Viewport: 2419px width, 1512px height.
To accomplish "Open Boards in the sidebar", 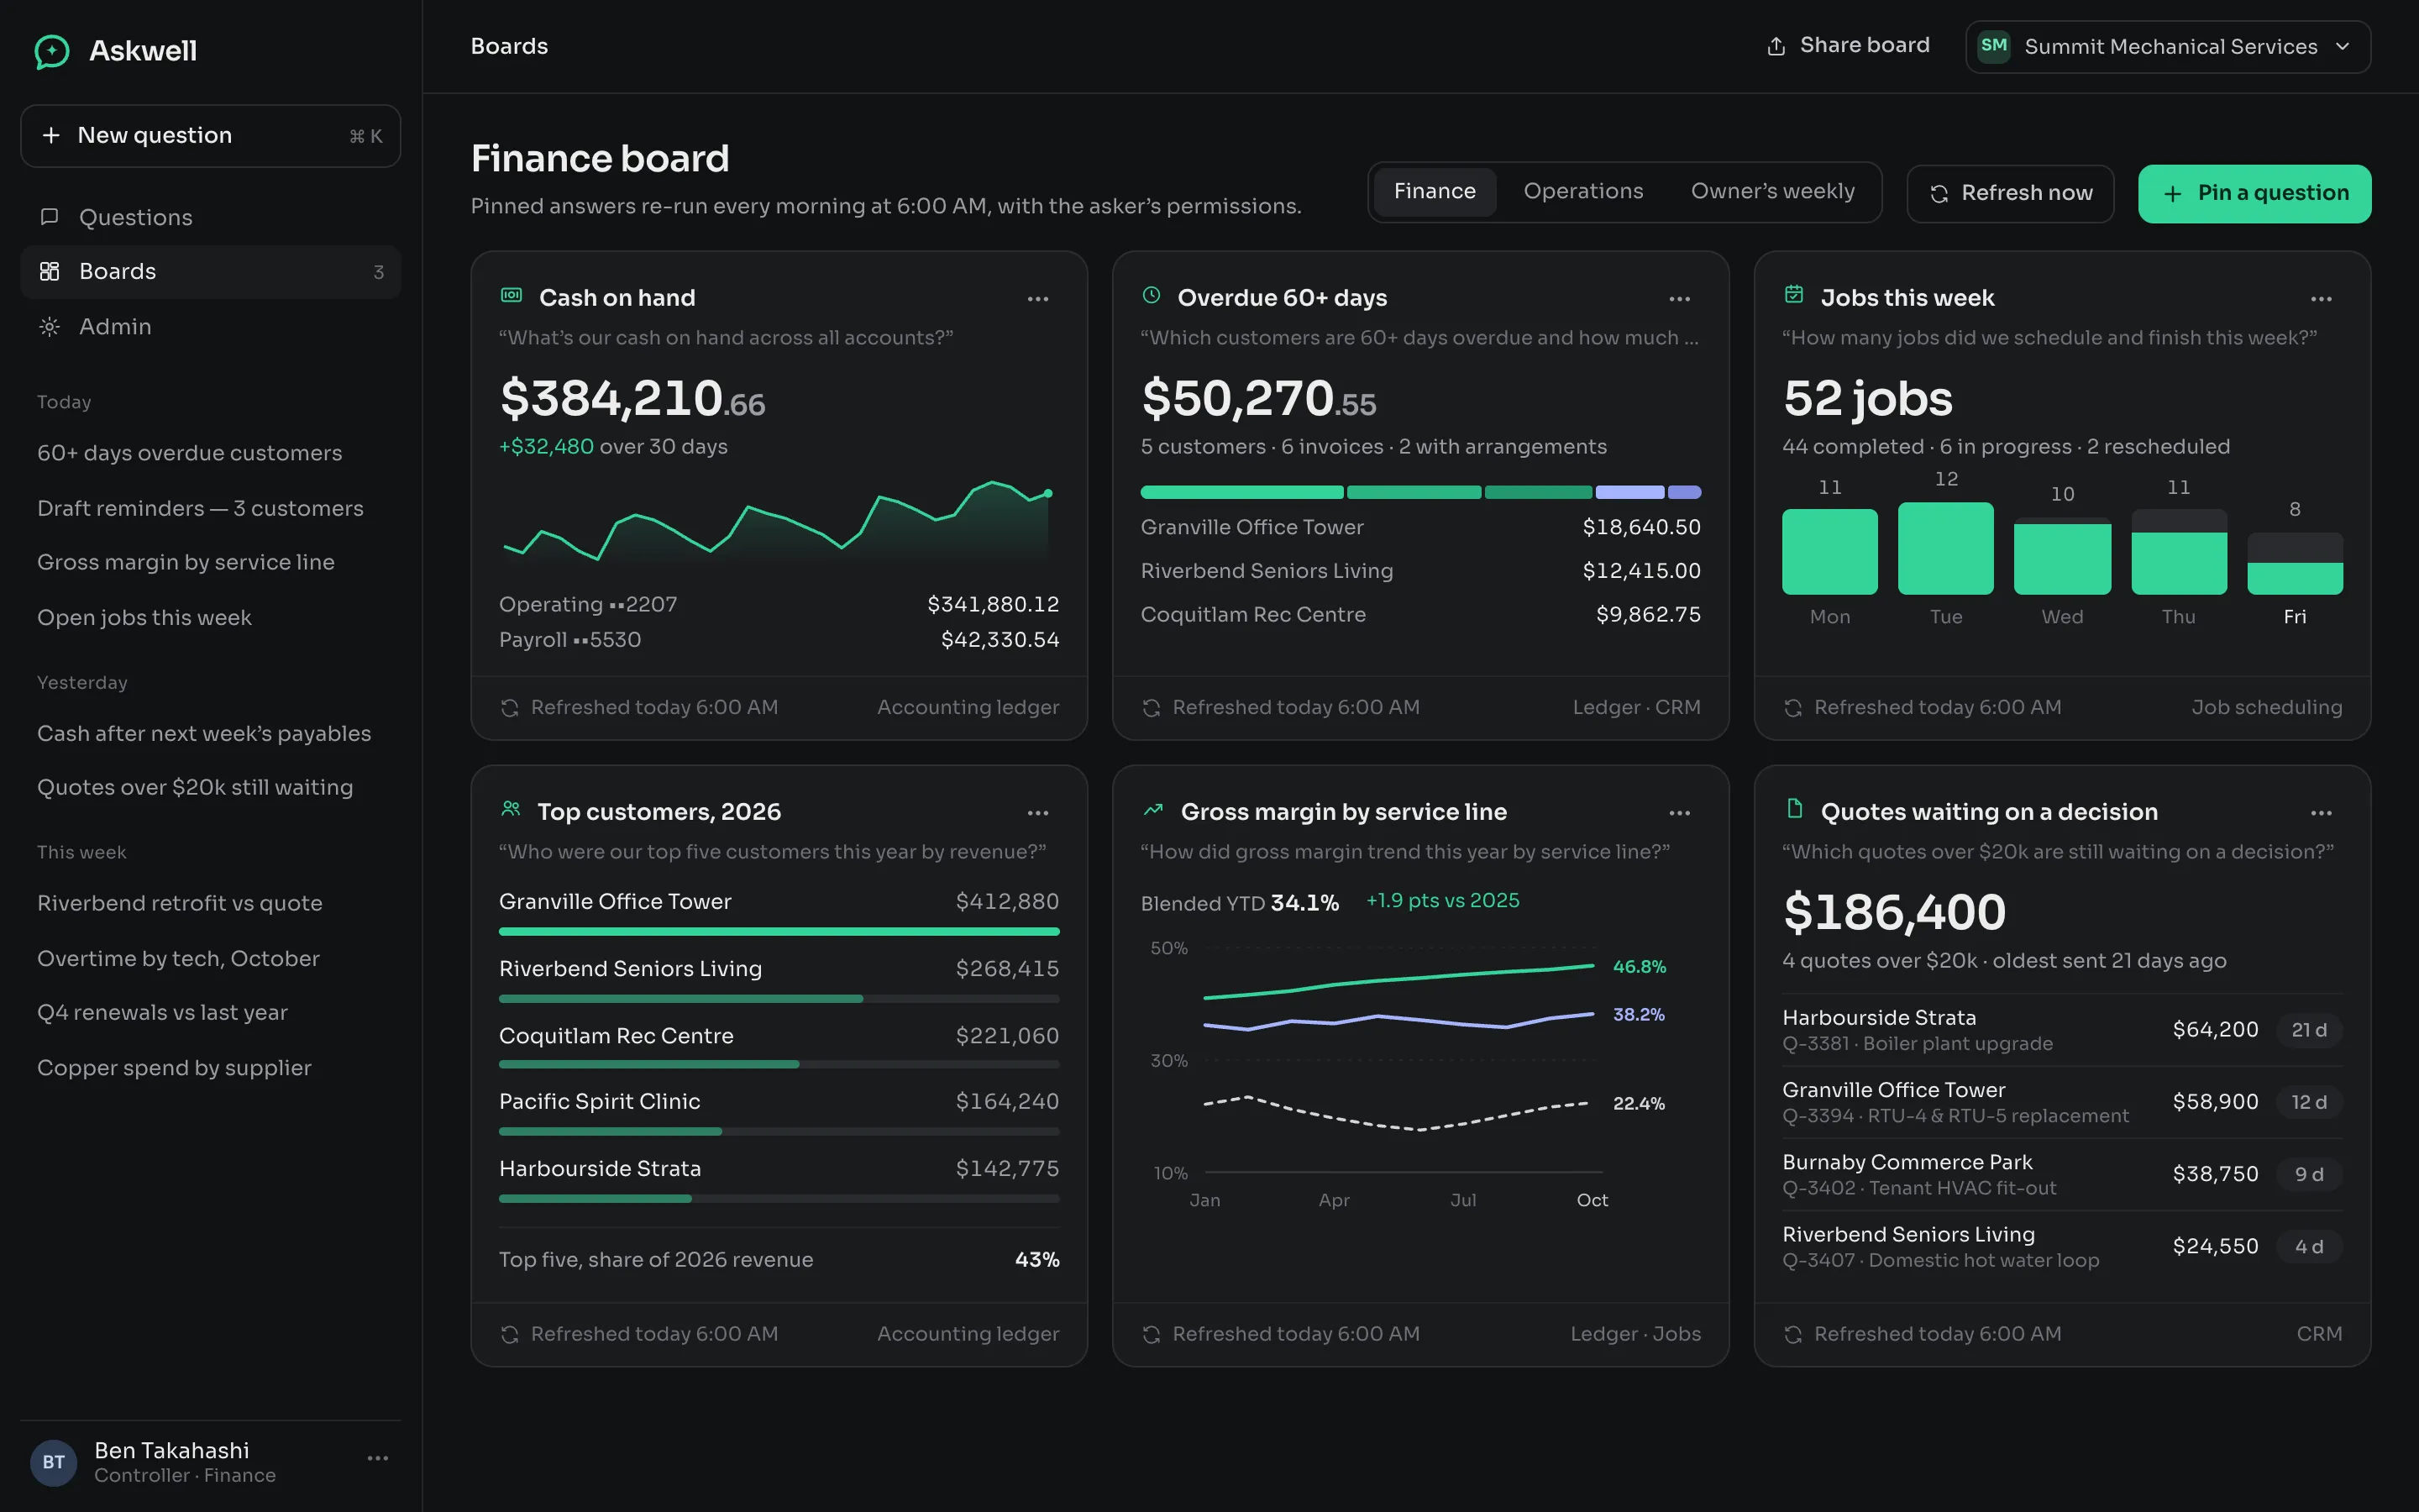I will (x=210, y=272).
